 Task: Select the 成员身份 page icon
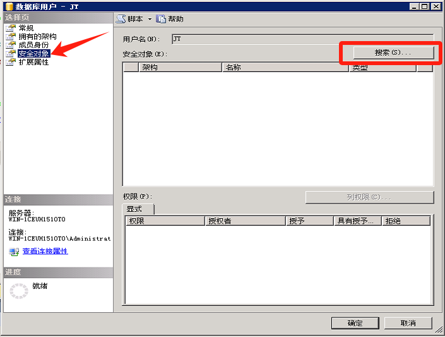click(x=11, y=45)
